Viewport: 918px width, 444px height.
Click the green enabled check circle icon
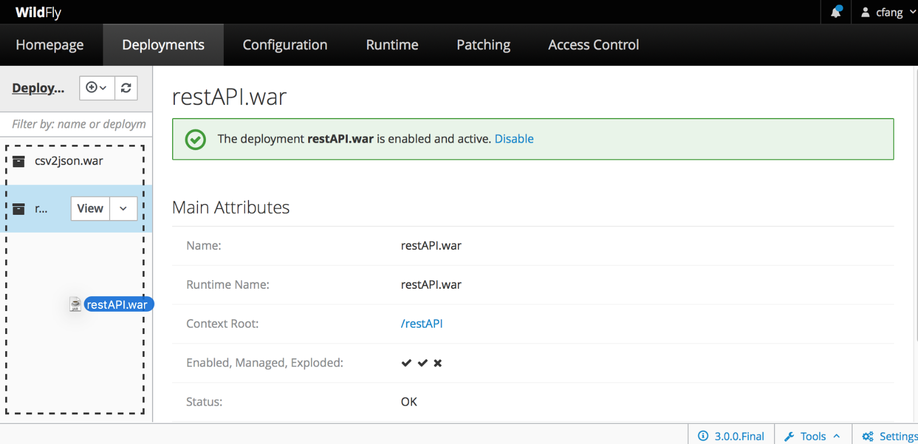pyautogui.click(x=195, y=139)
